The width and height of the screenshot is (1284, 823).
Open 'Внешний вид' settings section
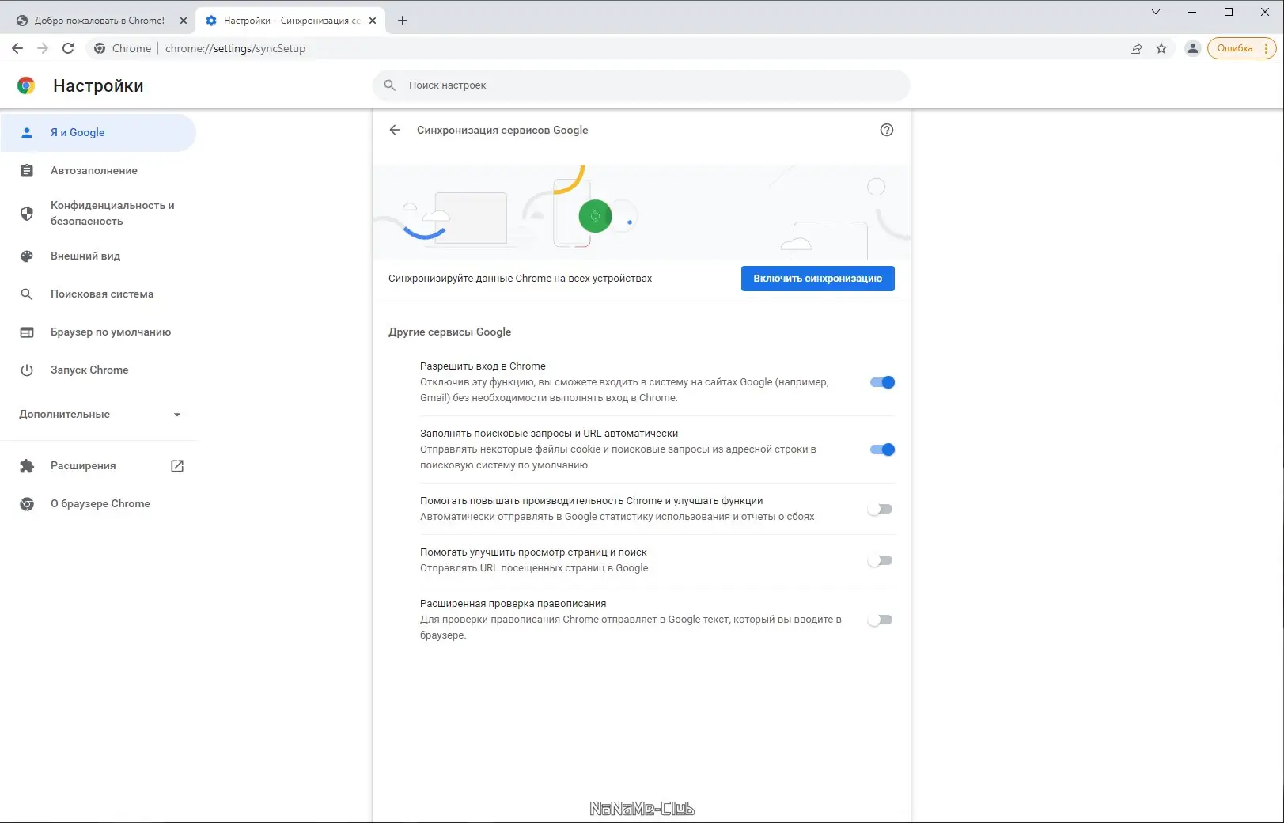(x=98, y=256)
